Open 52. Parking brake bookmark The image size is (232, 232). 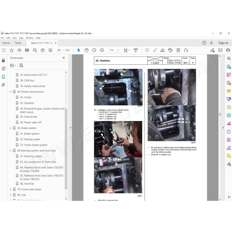(x=30, y=139)
